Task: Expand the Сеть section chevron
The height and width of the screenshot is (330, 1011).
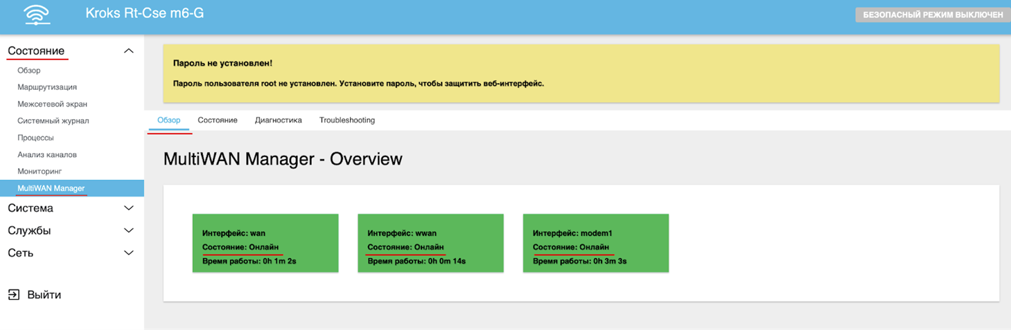Action: (129, 253)
